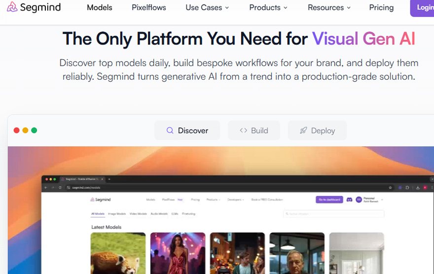Click the Segmind logo inside demo page
The height and width of the screenshot is (274, 434).
point(100,200)
